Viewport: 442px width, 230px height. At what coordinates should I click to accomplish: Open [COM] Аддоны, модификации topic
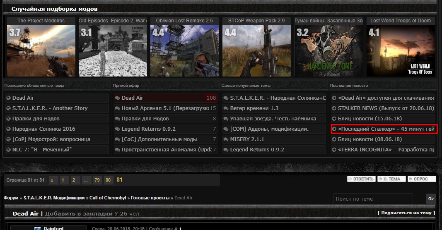tap(269, 129)
